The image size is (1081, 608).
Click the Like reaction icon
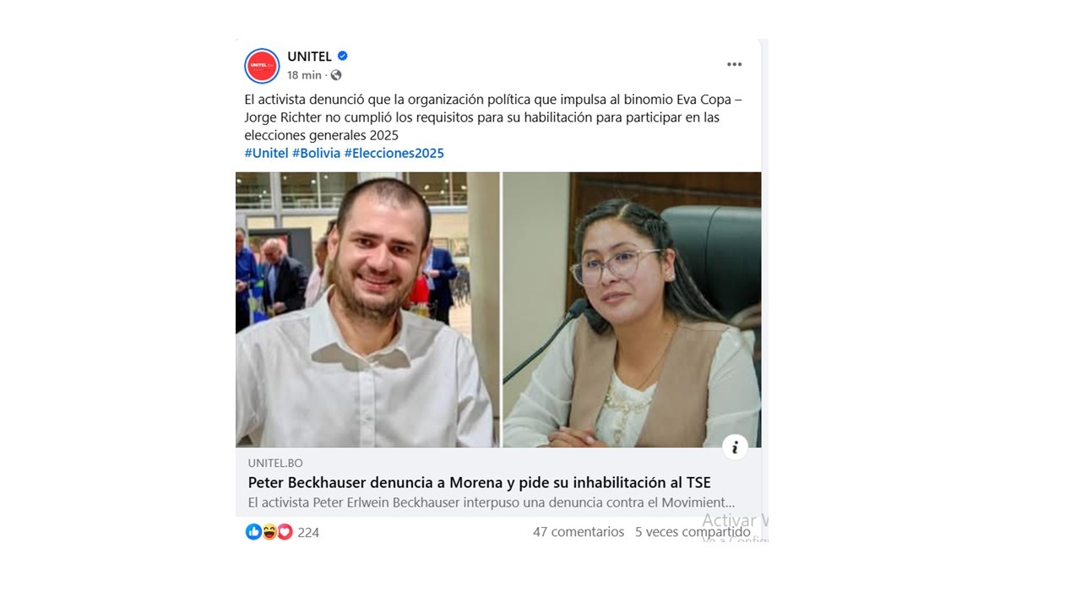click(253, 532)
